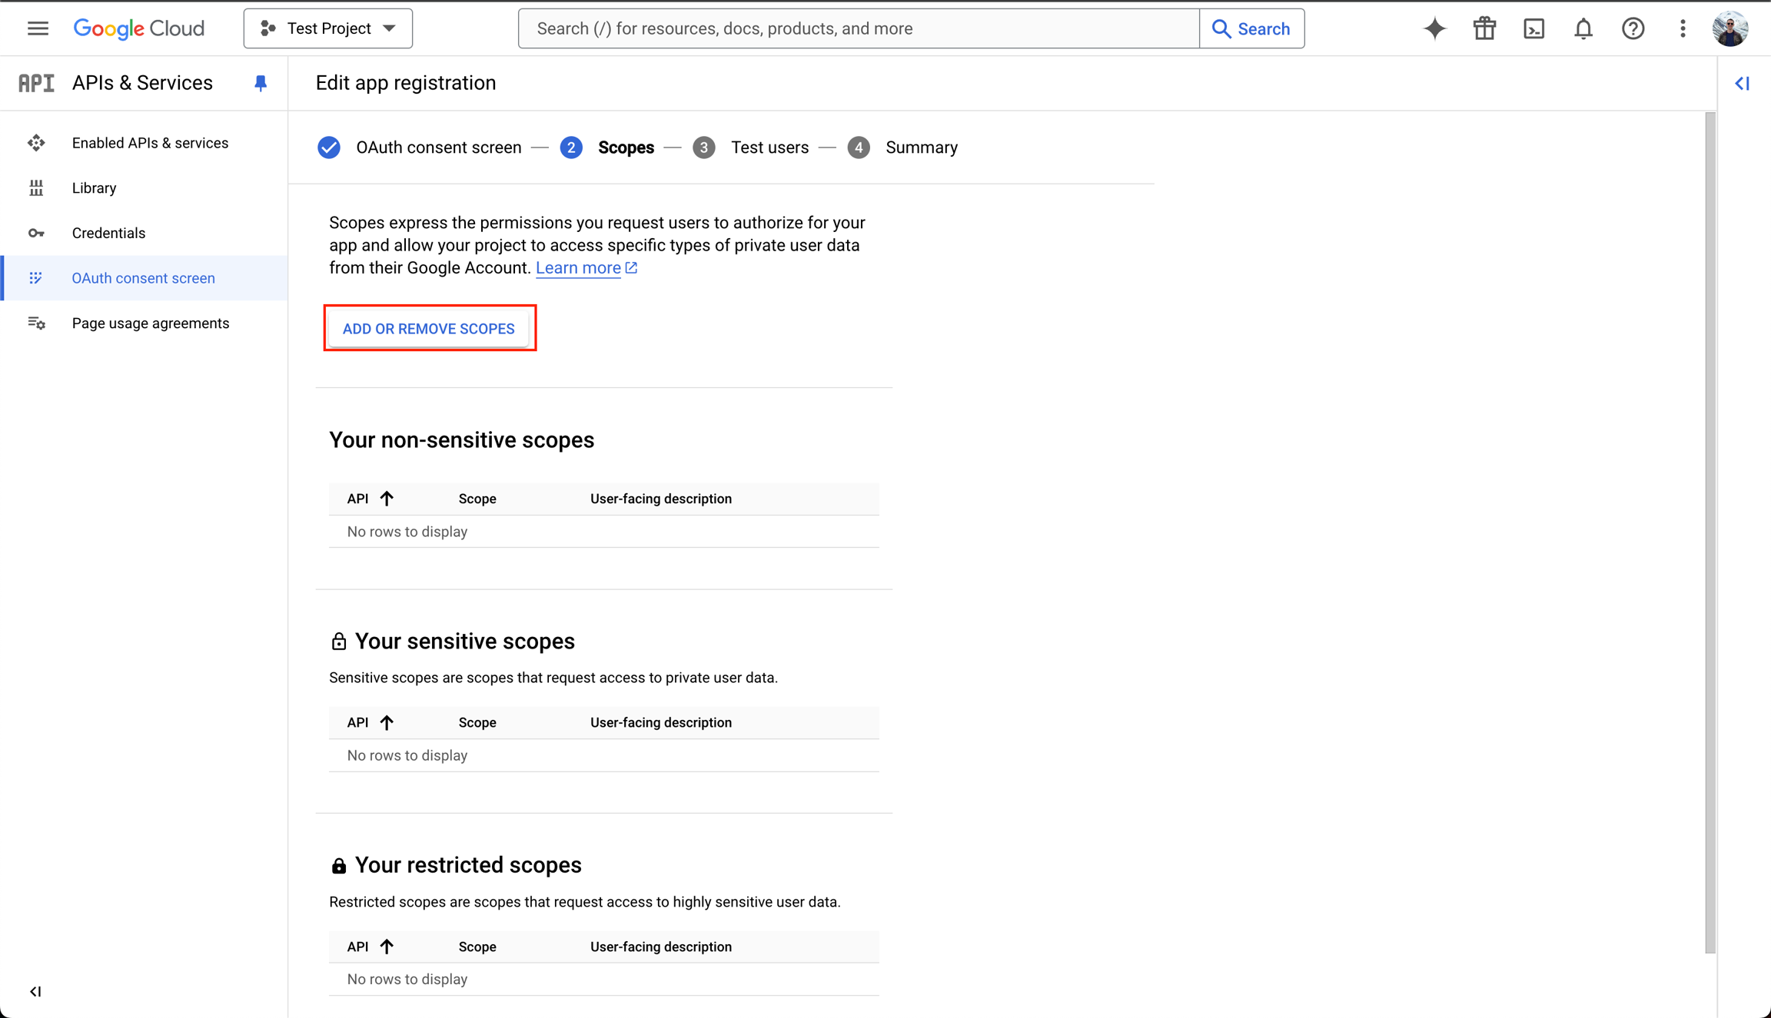1771x1018 pixels.
Task: Click the gift promotions icon
Action: tap(1484, 28)
